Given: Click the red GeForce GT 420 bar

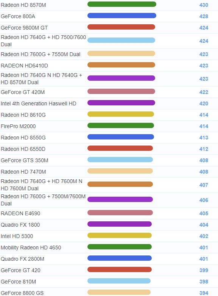Looking at the screenshot, I should (x=120, y=269).
